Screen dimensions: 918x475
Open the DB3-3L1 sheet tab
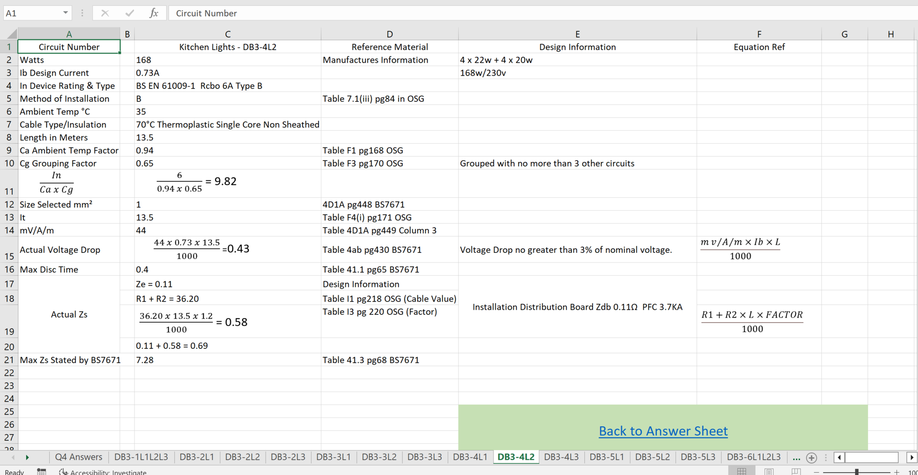[333, 457]
